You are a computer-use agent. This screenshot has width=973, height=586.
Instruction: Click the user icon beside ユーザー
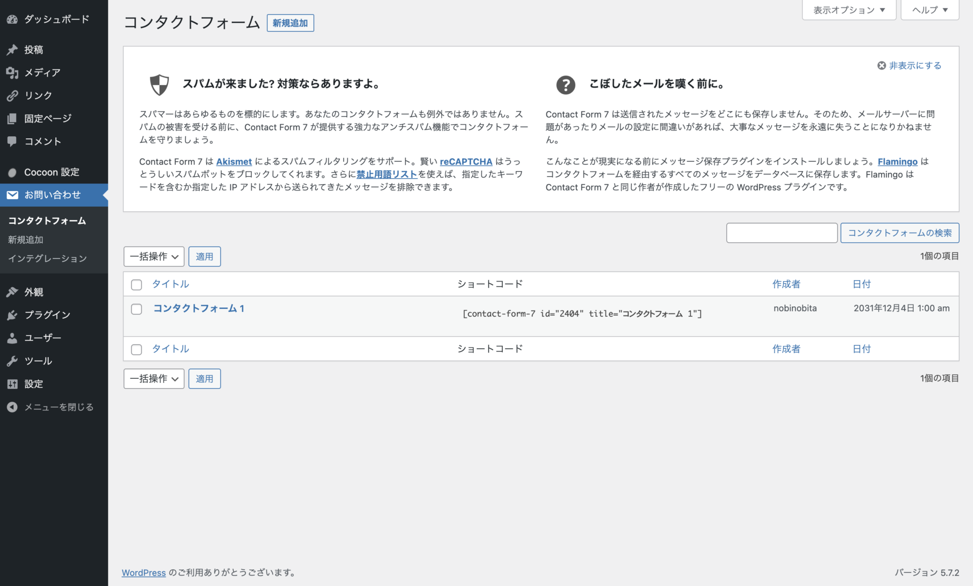pos(12,338)
